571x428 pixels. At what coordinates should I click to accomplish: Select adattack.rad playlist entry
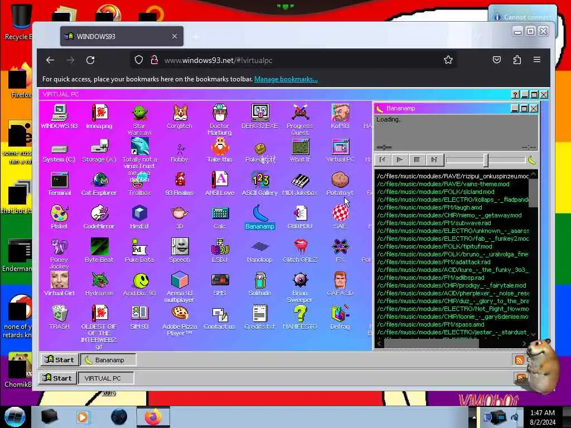(434, 262)
